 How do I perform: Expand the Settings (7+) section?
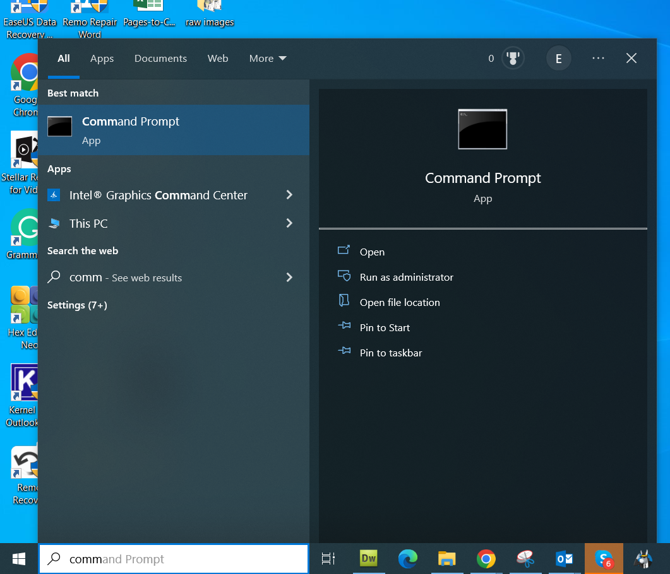[77, 305]
